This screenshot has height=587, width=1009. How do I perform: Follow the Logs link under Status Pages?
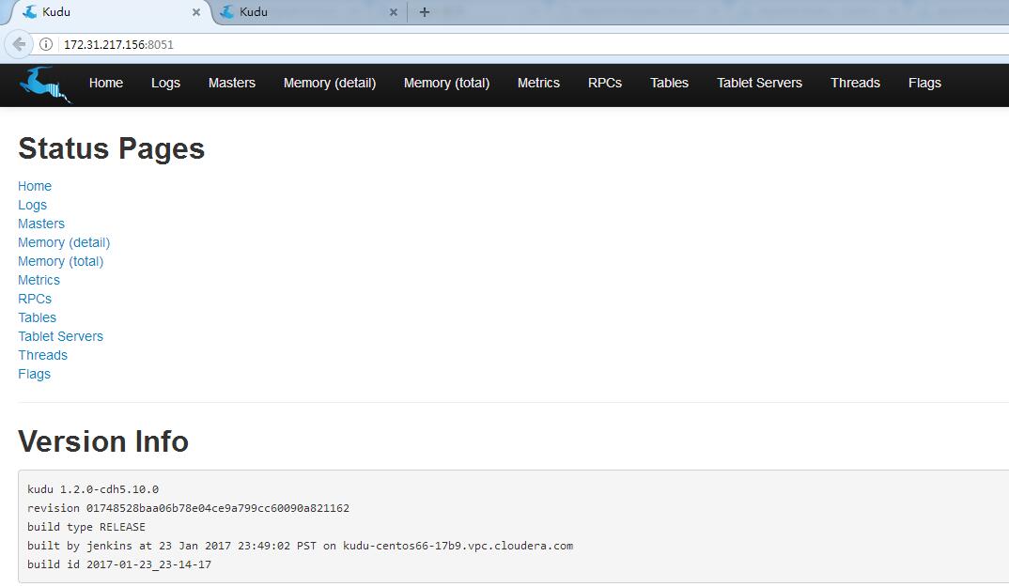point(32,205)
